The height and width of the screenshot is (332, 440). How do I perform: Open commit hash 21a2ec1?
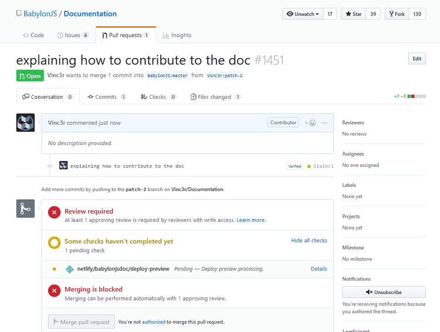323,166
